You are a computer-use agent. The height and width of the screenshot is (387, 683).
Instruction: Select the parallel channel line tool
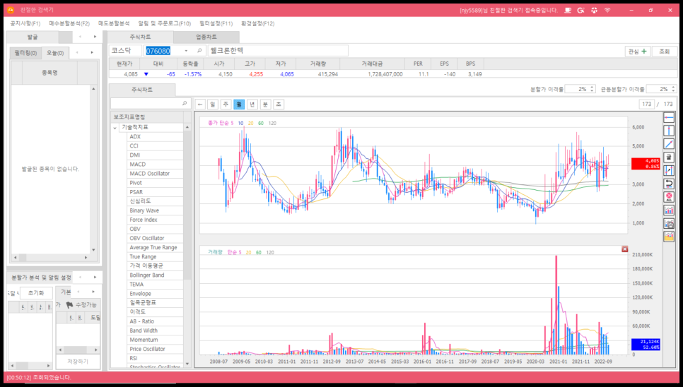669,170
